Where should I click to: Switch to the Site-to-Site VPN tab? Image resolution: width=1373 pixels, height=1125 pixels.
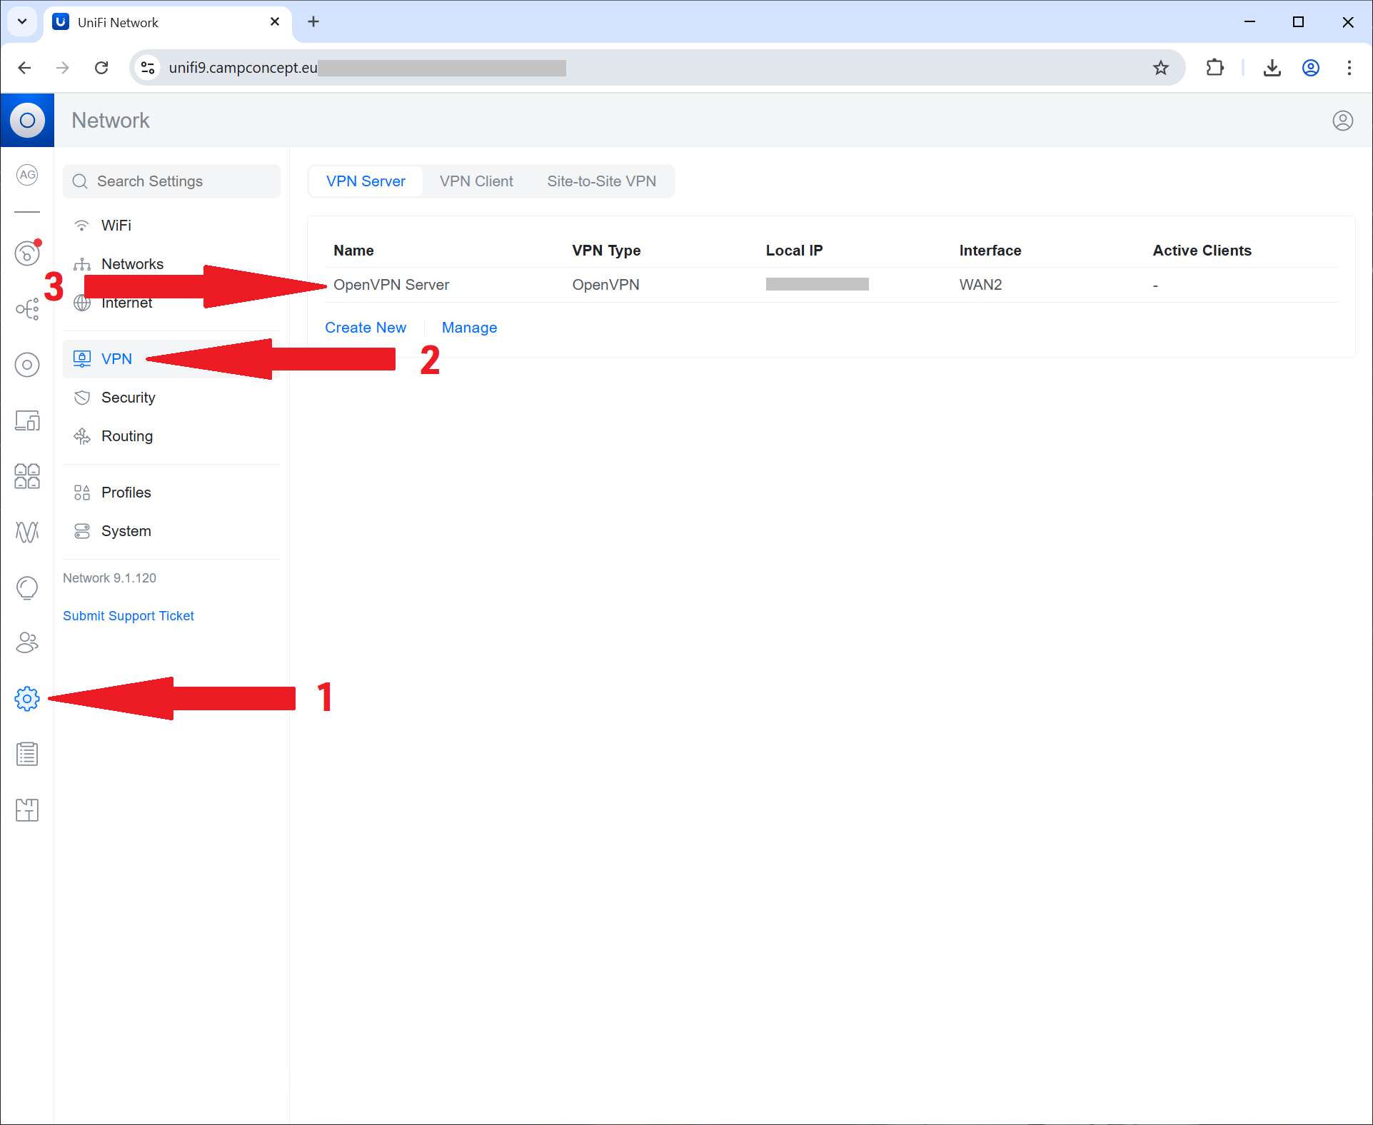tap(601, 181)
